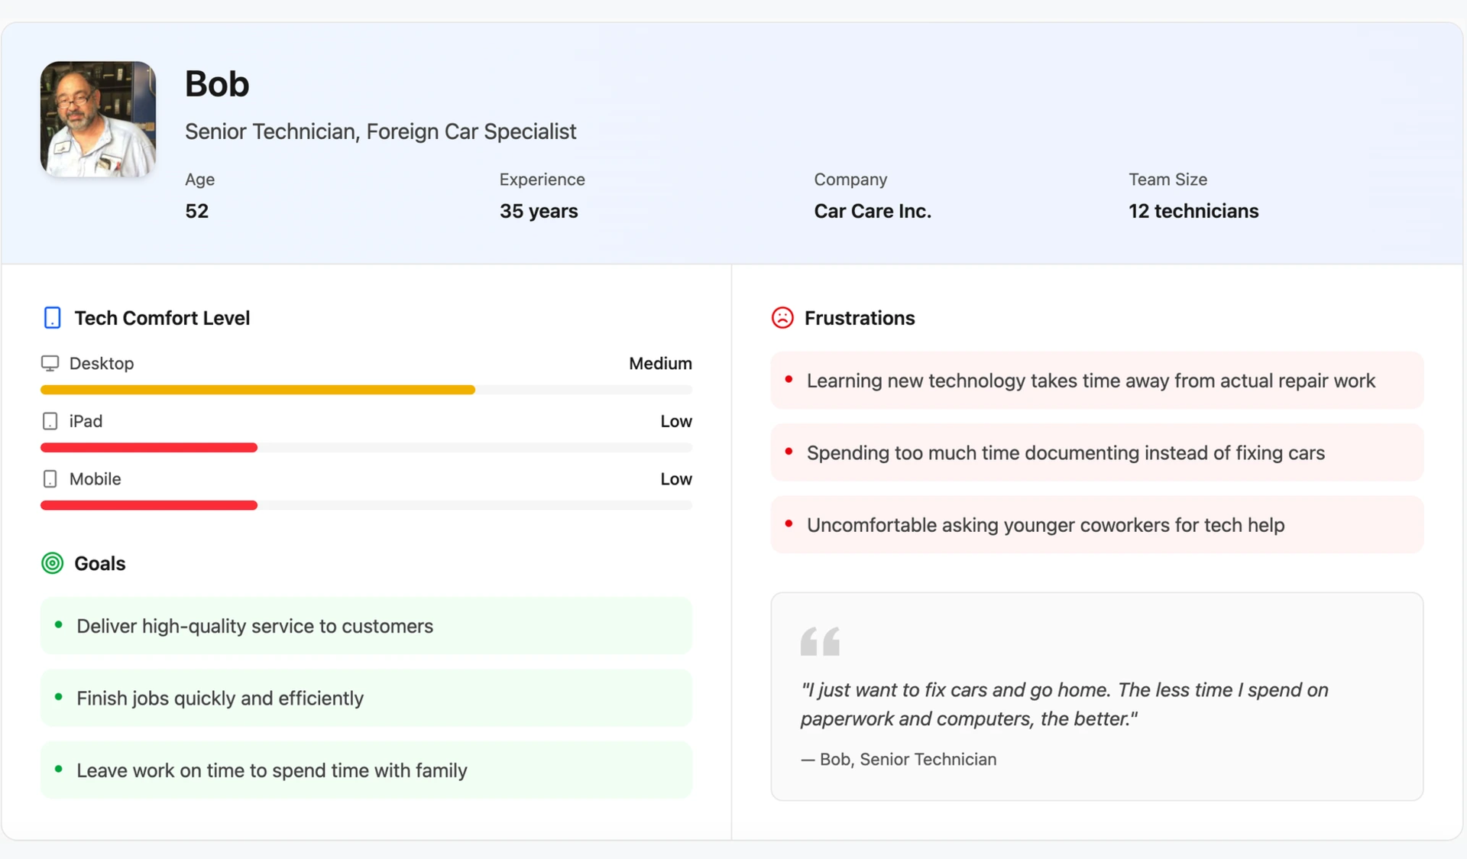Screen dimensions: 1467x859
Task: Click the 'Car Care Inc.' company value
Action: (x=873, y=212)
